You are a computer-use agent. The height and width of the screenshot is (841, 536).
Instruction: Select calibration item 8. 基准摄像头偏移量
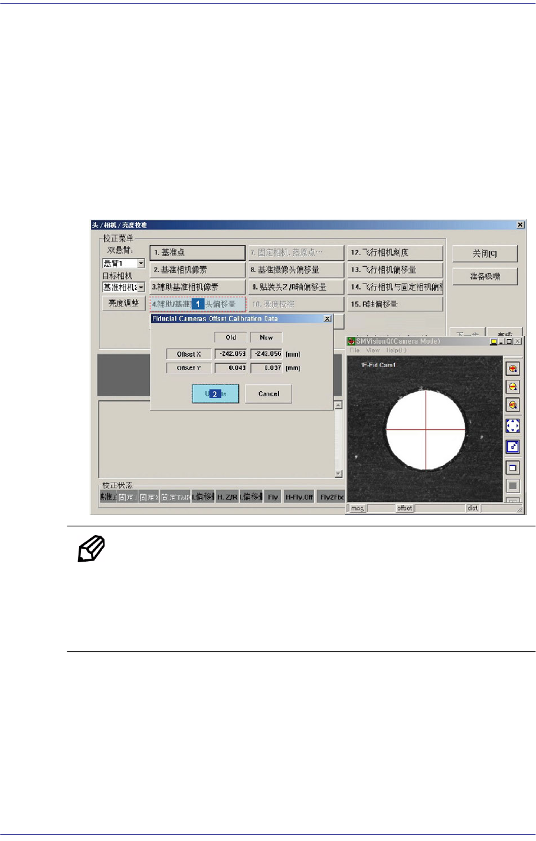click(296, 269)
